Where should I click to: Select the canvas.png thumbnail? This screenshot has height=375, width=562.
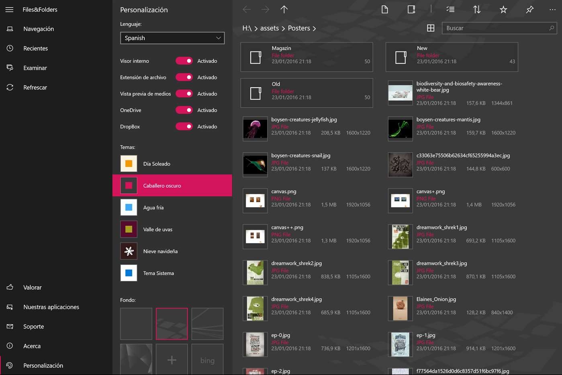coord(255,201)
